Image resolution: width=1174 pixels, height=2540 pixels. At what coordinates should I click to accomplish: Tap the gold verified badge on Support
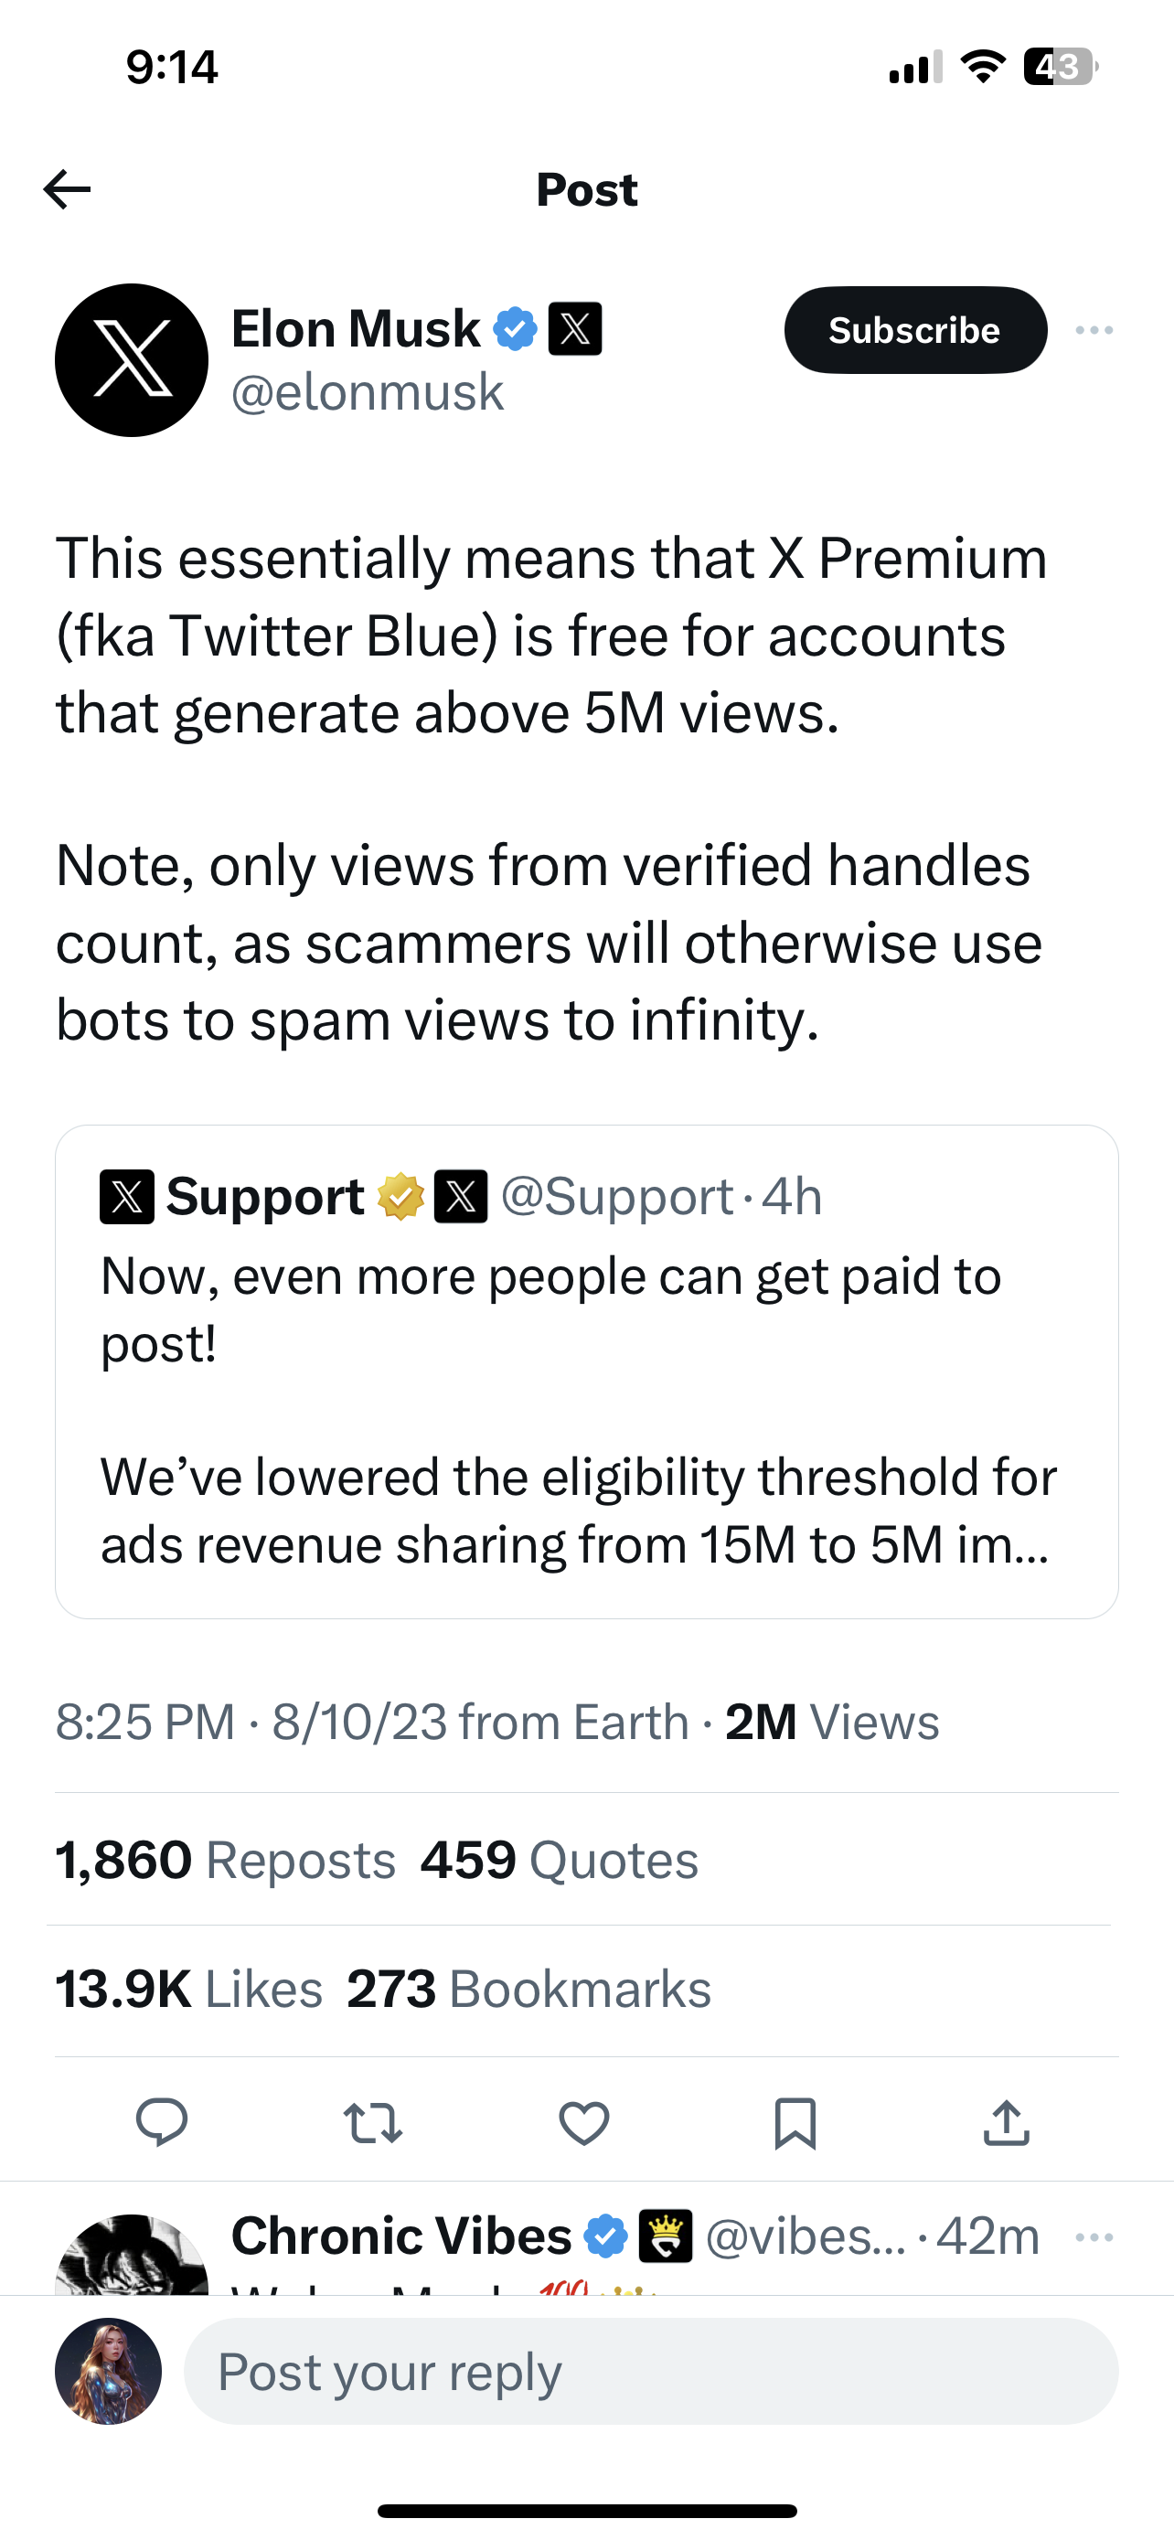coord(401,1196)
